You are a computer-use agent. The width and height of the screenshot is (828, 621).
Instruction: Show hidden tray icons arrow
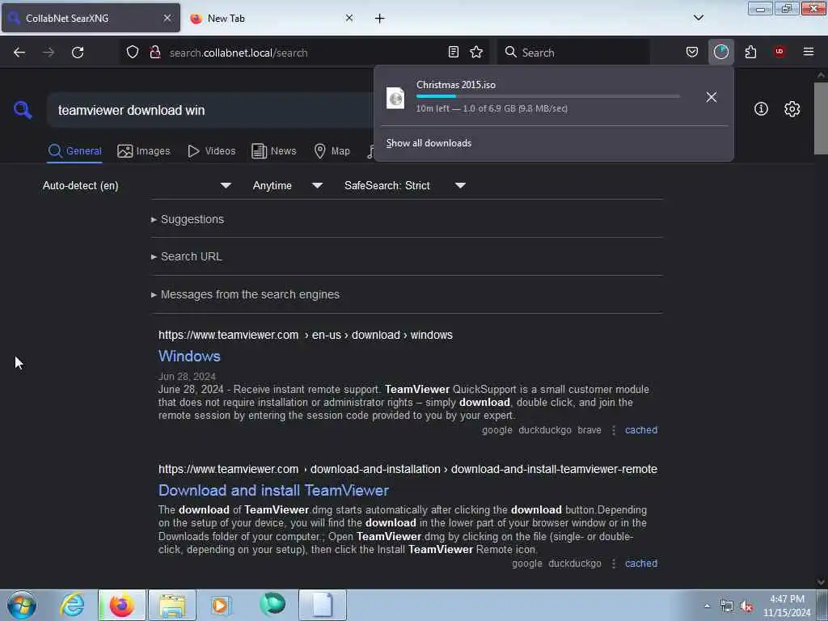[x=707, y=606]
